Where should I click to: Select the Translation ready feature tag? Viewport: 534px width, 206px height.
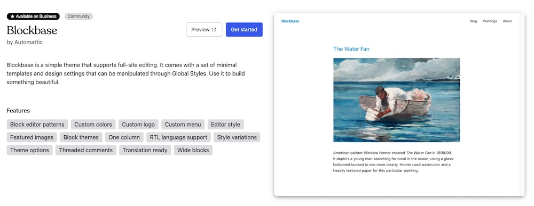[x=145, y=150]
